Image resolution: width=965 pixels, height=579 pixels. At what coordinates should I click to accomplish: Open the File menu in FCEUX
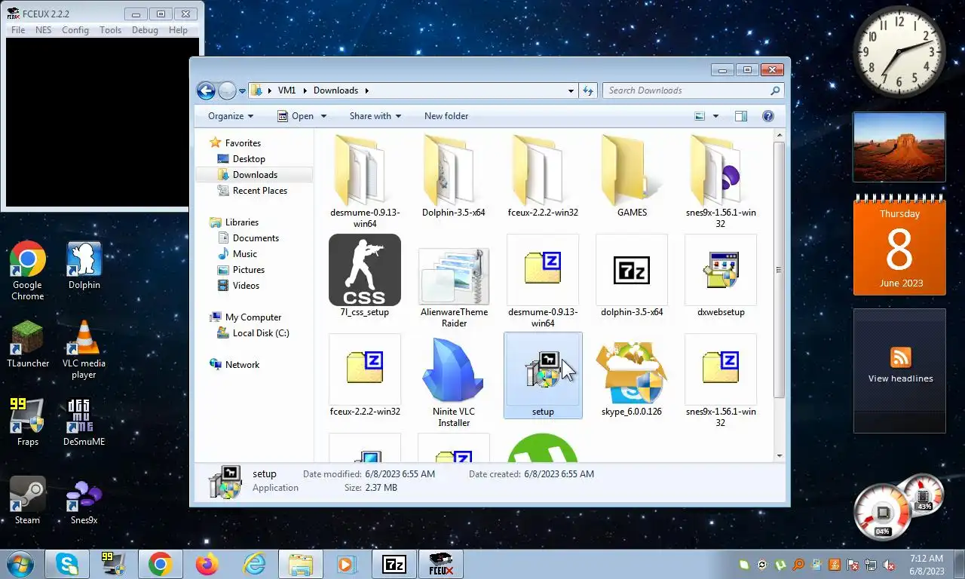[18, 30]
